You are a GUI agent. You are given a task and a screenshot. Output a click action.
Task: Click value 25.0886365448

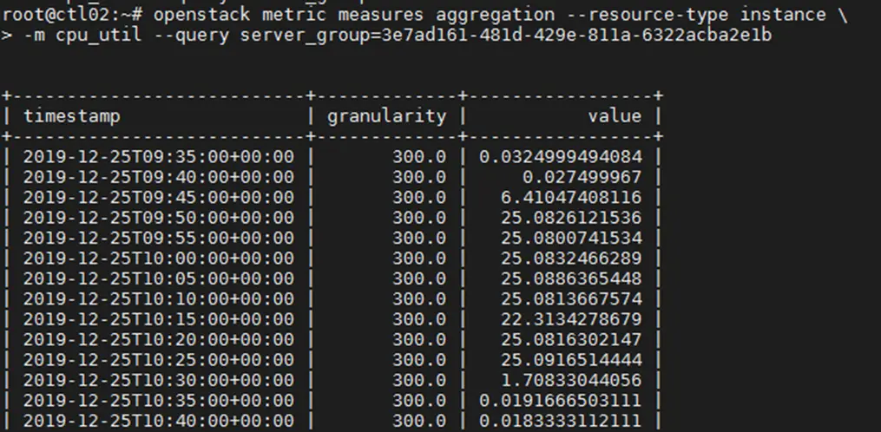click(x=571, y=278)
